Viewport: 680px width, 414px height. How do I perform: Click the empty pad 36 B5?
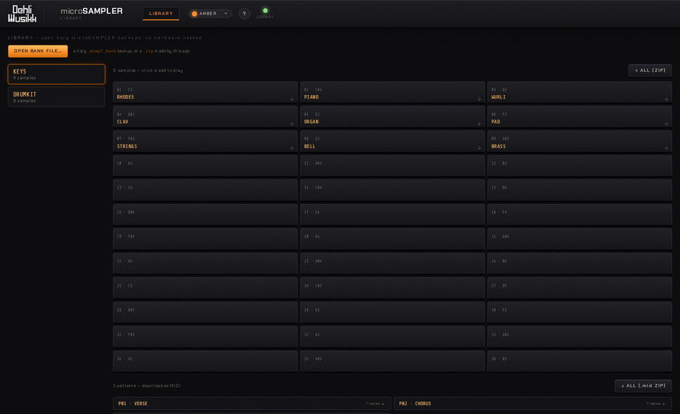coord(580,362)
